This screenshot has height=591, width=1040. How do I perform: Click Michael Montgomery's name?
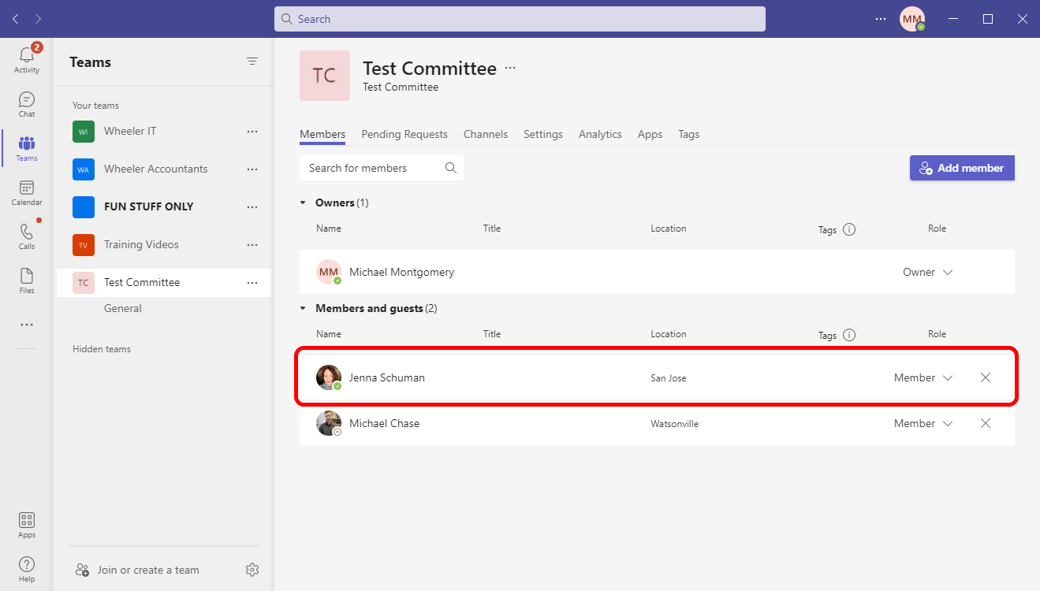(x=402, y=272)
